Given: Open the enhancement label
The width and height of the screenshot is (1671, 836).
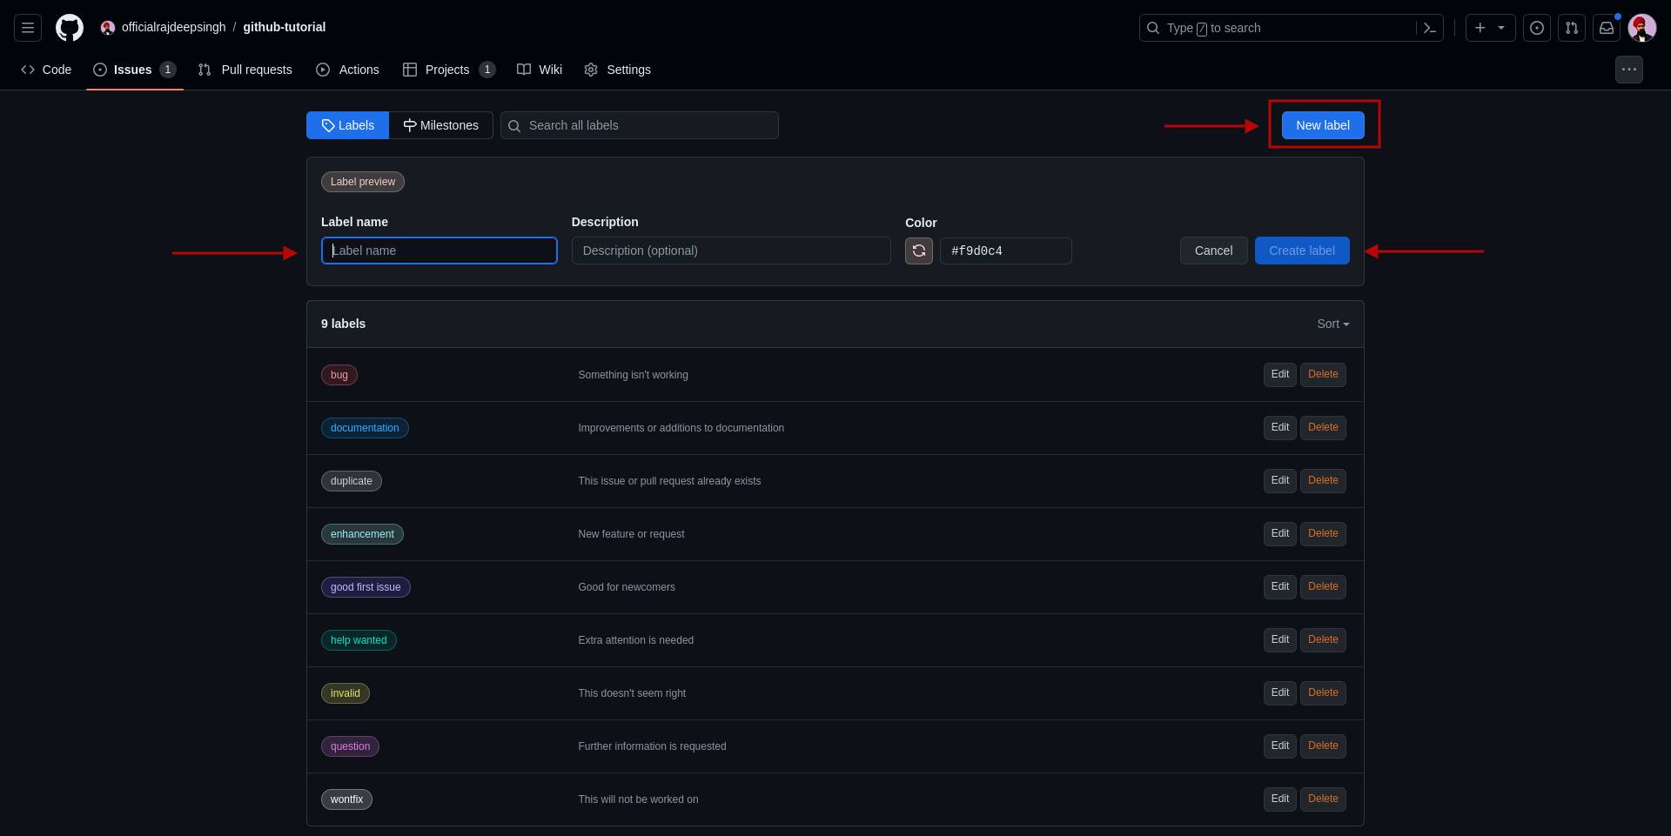Looking at the screenshot, I should 362,534.
